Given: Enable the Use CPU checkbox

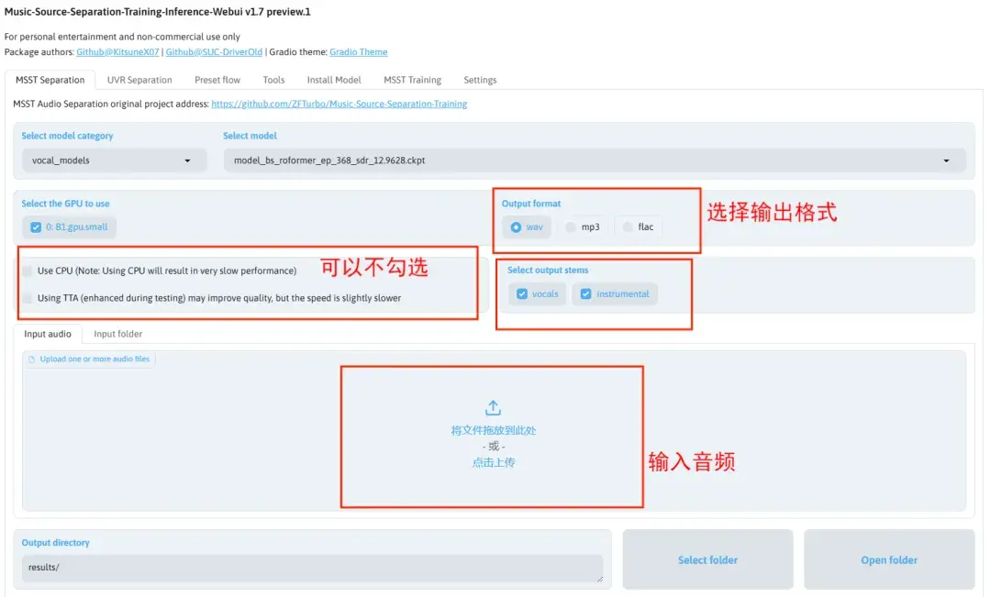Looking at the screenshot, I should (28, 271).
